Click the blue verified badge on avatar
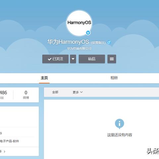159x159 pixels. coord(88,33)
